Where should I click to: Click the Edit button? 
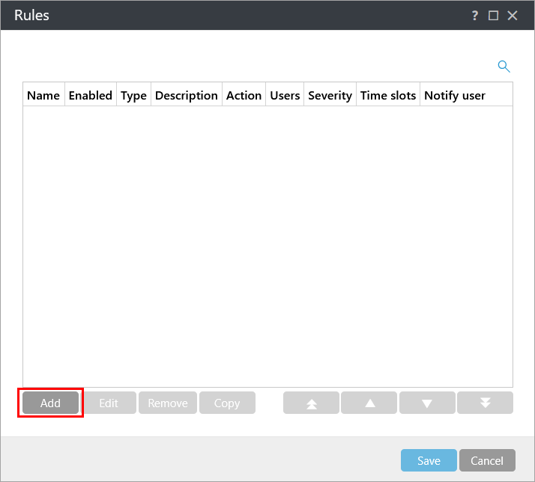pos(109,403)
